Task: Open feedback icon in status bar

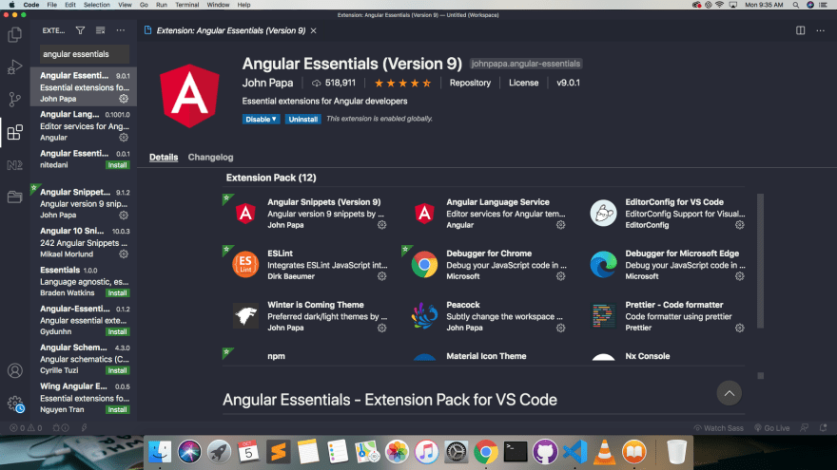Action: pos(804,428)
